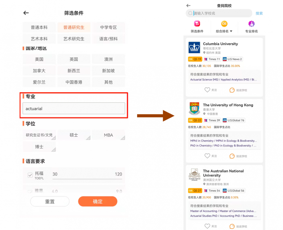Click the U.S News 2 badge
Image resolution: width=283 pixels, height=230 pixels.
pos(232,59)
